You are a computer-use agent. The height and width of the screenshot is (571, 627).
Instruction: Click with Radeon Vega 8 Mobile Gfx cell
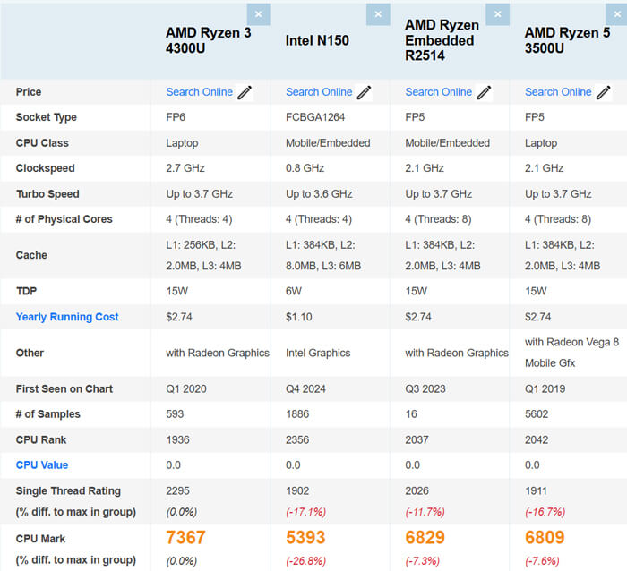pyautogui.click(x=571, y=353)
